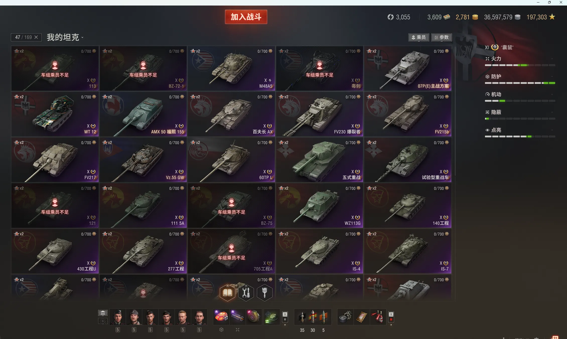567x339 pixels.
Task: Click the first AP shell with count 35
Action: [x=302, y=317]
